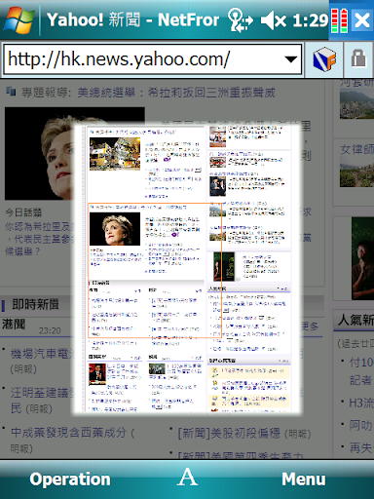
Task: Click the orange viewport rectangle in overview
Action: [155, 271]
